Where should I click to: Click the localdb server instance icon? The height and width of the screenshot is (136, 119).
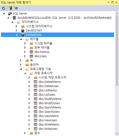pos(14,18)
